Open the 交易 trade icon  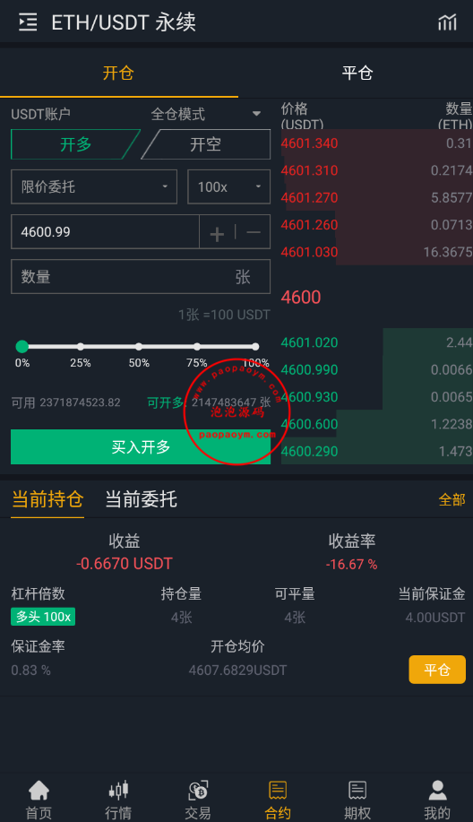pos(198,790)
